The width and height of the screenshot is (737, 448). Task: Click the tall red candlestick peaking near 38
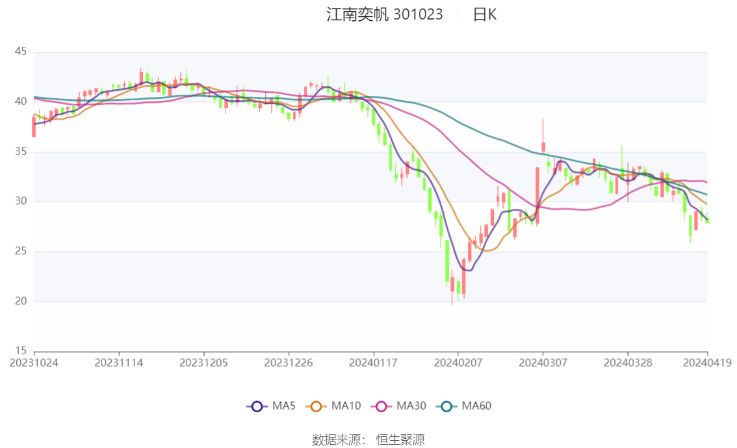[543, 146]
